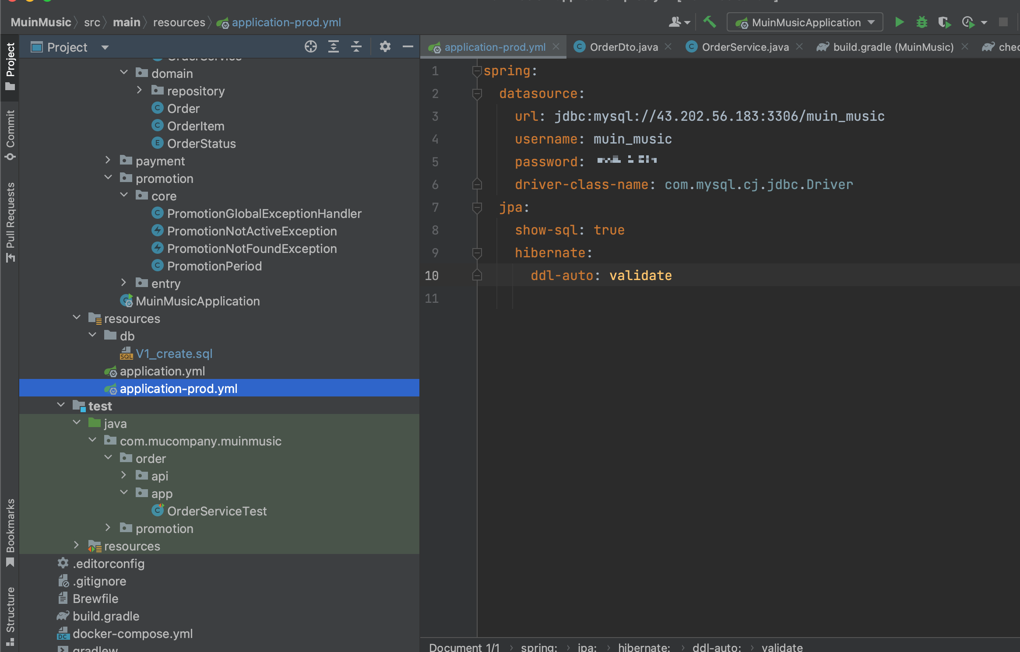Open MuinMusicApplication run configuration dropdown
Image resolution: width=1020 pixels, height=652 pixels.
(805, 22)
